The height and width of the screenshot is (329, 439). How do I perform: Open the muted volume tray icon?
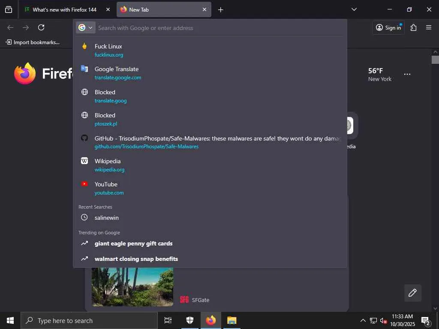[383, 320]
